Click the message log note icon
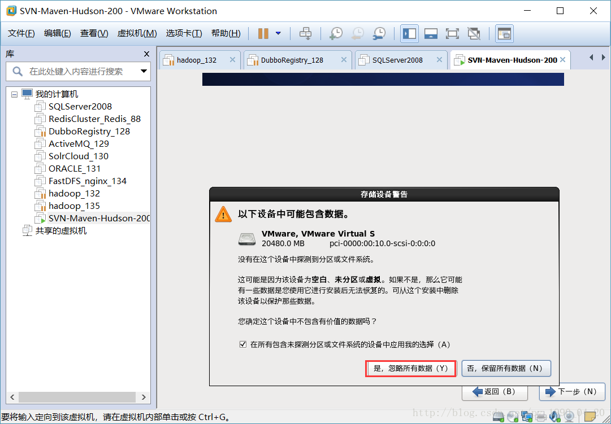This screenshot has width=611, height=424. pyautogui.click(x=590, y=417)
